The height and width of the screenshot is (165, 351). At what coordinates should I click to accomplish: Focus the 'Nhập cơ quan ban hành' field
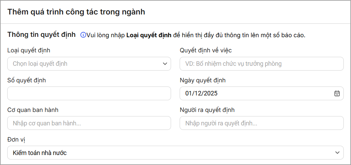pos(89,123)
